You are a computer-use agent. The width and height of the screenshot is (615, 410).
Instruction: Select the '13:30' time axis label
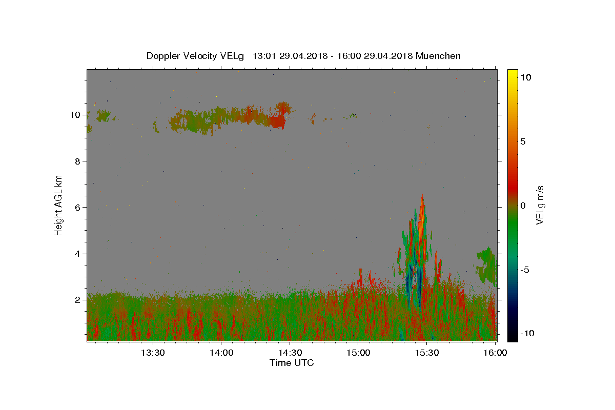pyautogui.click(x=152, y=353)
